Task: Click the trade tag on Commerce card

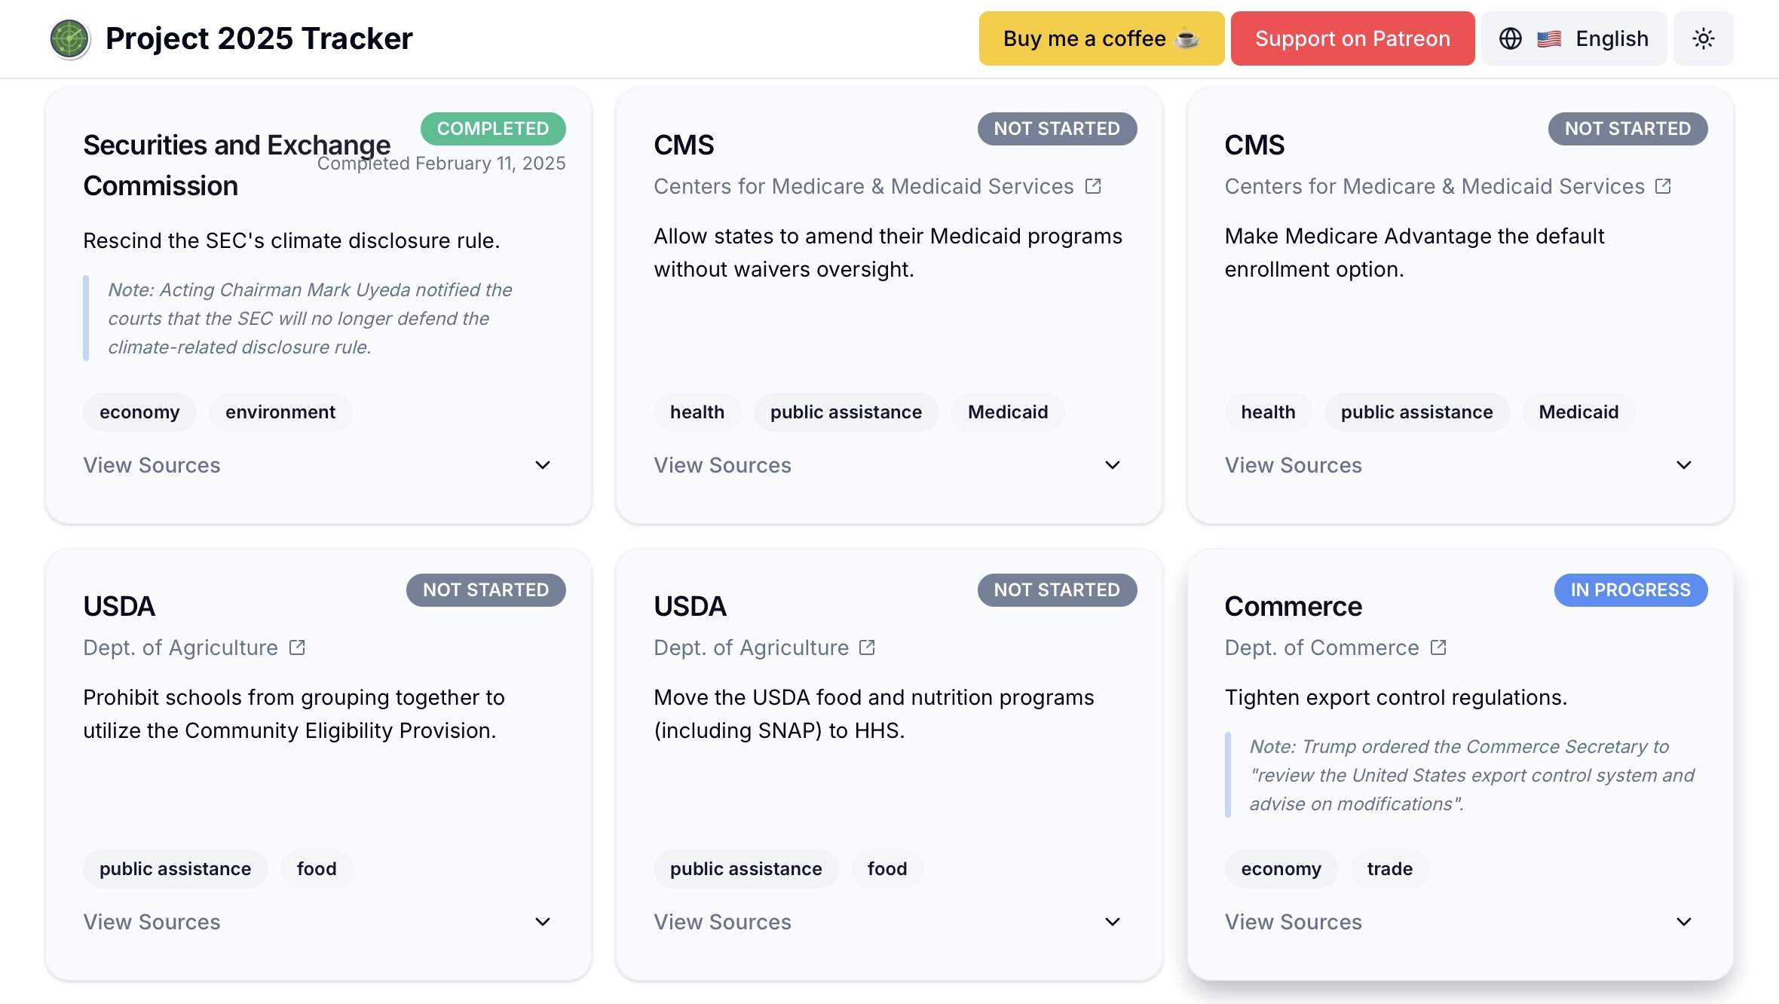Action: coord(1389,869)
